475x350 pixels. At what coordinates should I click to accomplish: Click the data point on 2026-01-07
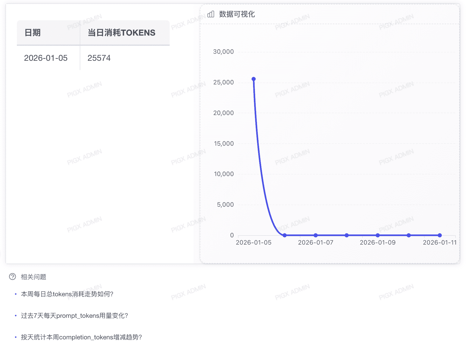click(315, 235)
